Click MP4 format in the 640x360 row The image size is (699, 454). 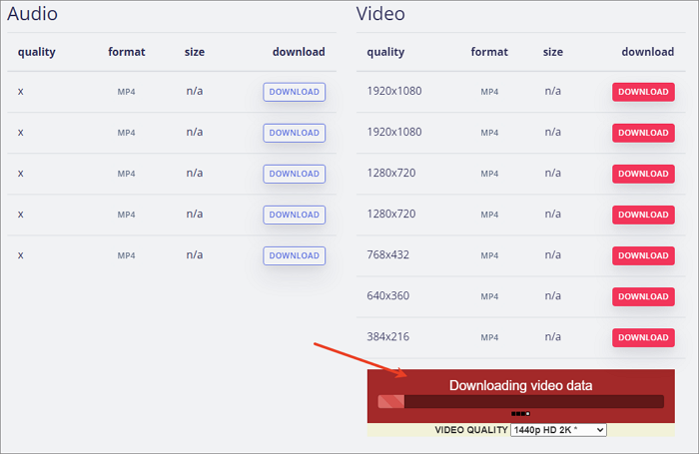pos(489,296)
